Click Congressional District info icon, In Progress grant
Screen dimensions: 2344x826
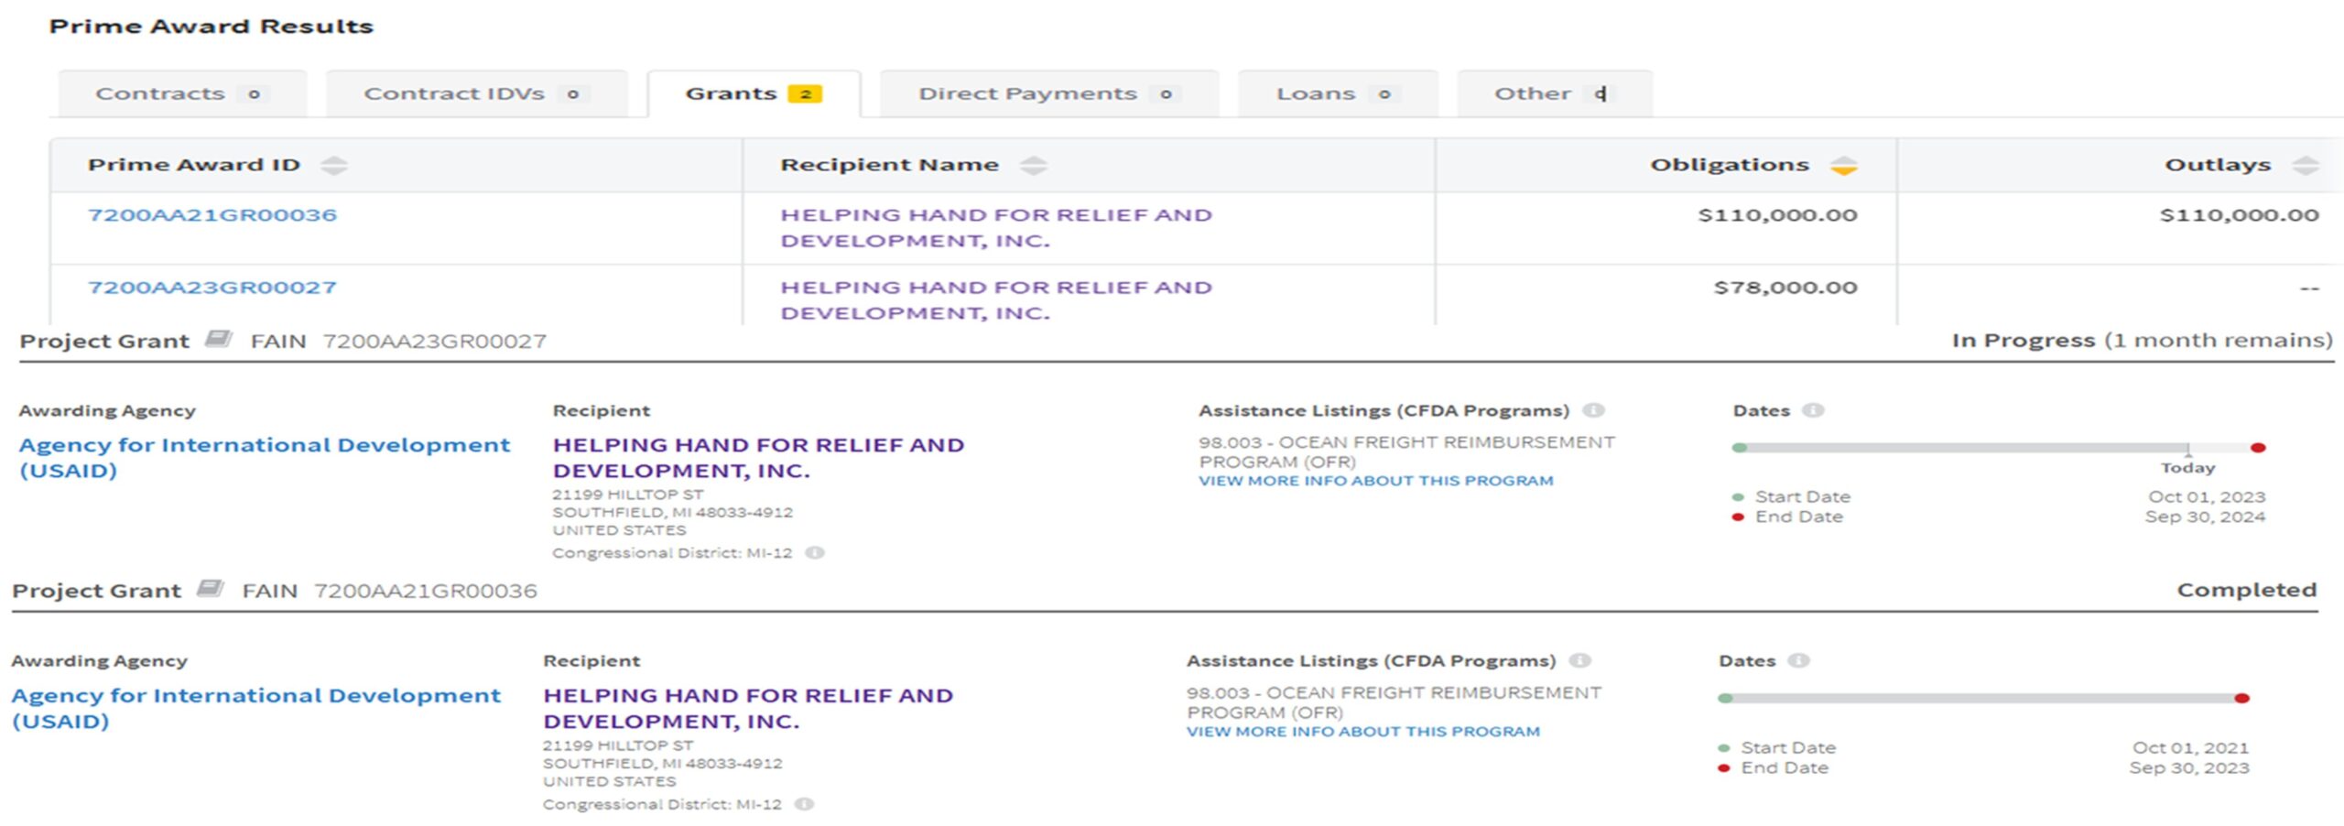pos(815,552)
